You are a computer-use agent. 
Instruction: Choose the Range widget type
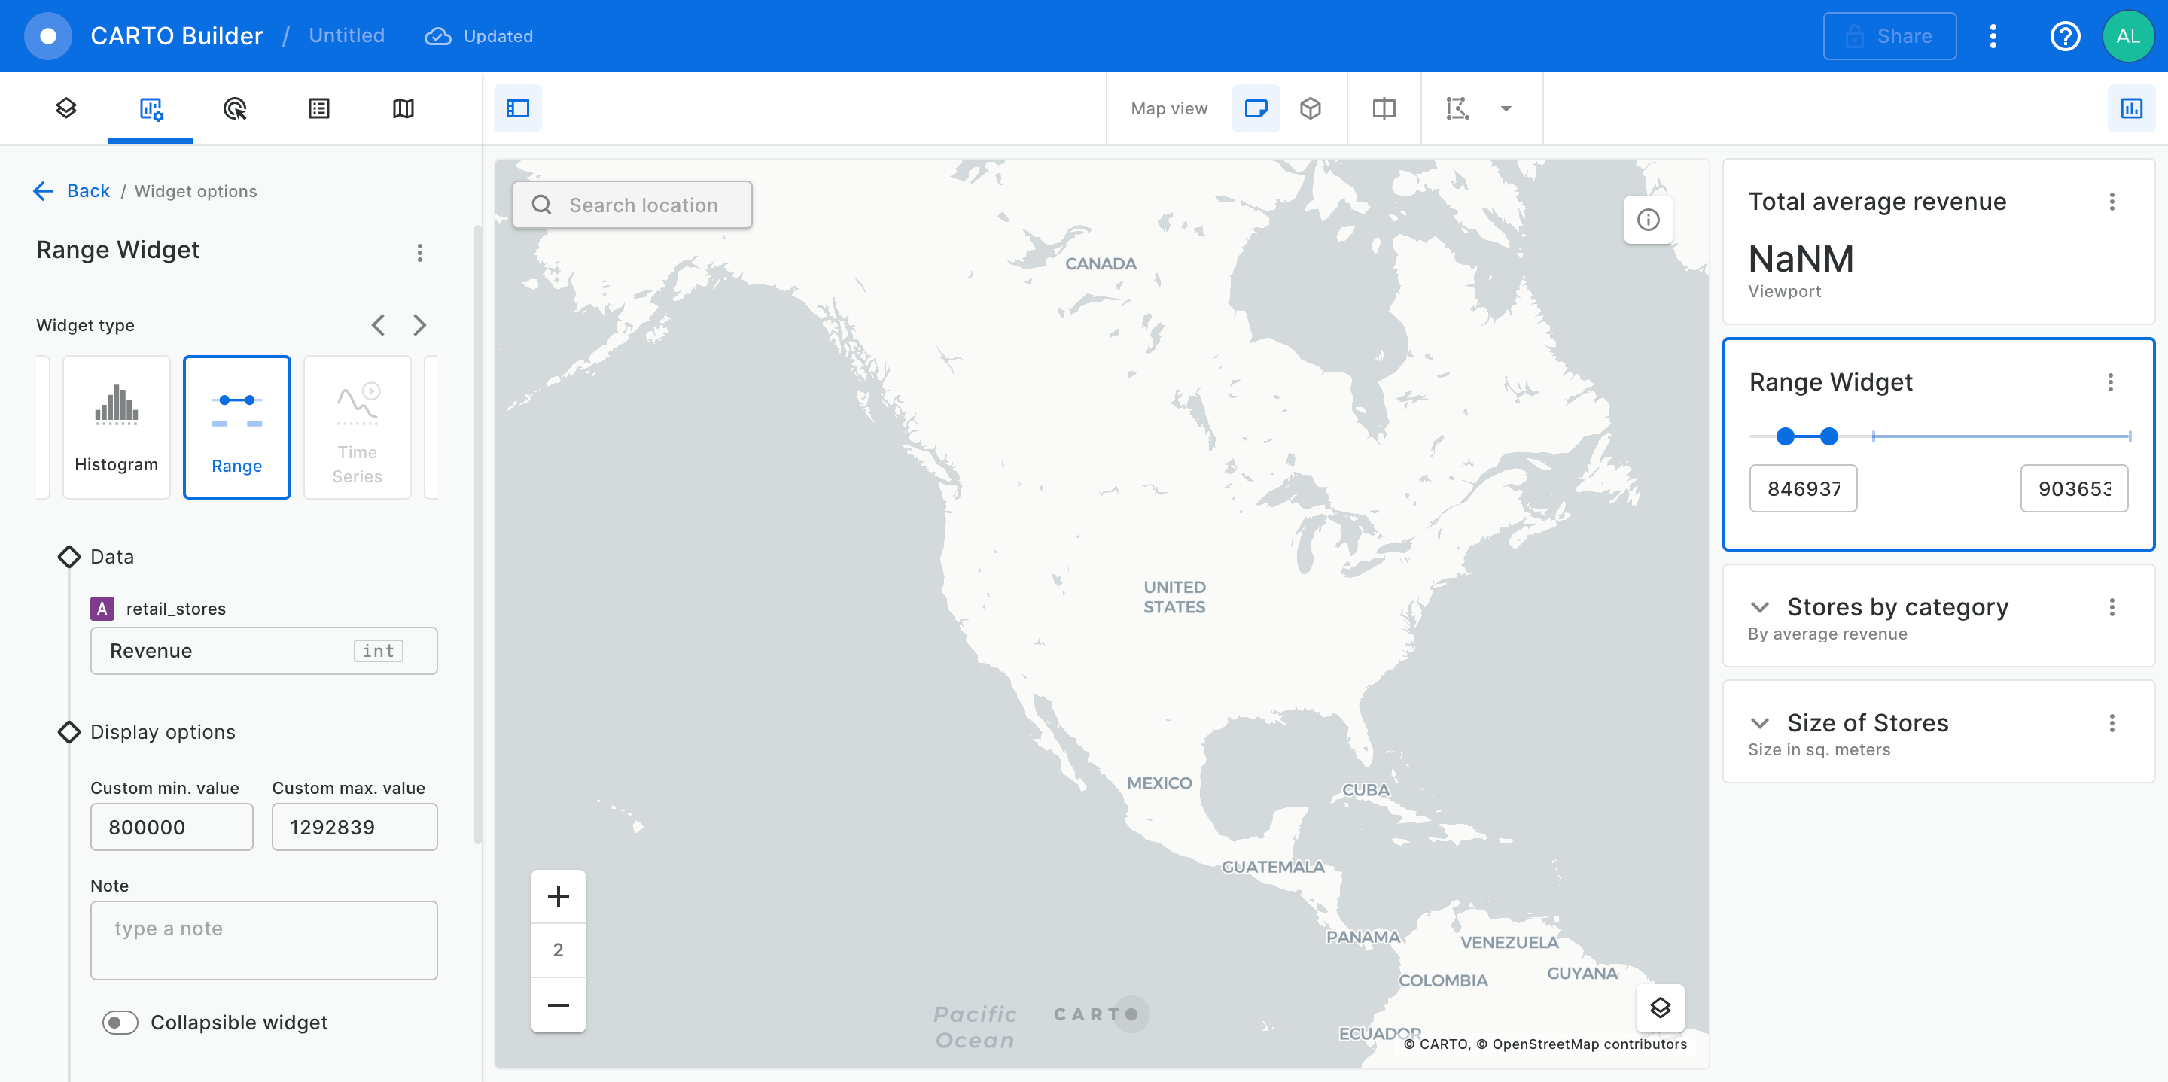click(236, 427)
